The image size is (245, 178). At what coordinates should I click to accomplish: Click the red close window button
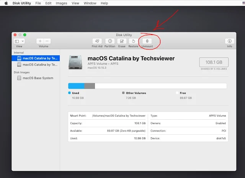point(15,35)
